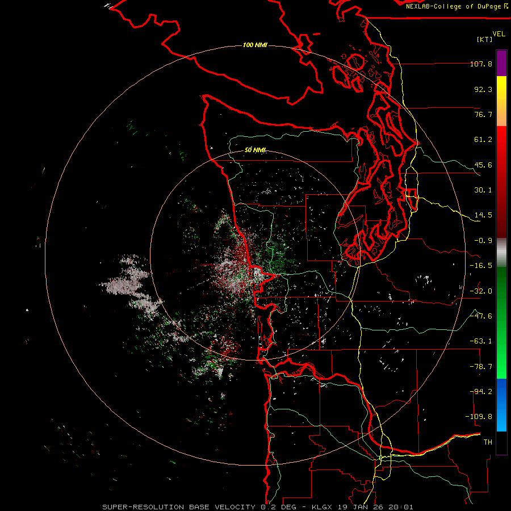Click the -94.2 velocity scale value
This screenshot has width=511, height=511.
[x=481, y=392]
